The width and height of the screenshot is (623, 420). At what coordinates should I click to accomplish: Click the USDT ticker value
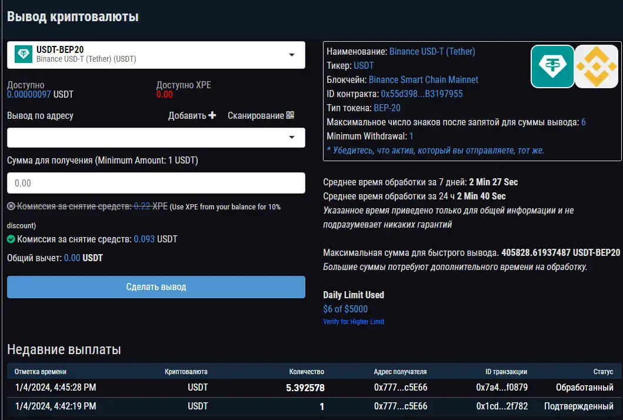click(x=364, y=65)
